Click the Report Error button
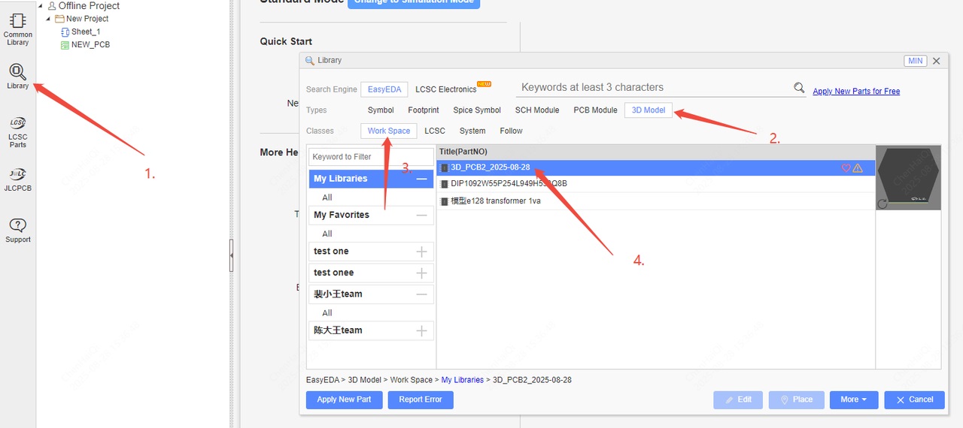The height and width of the screenshot is (428, 963). (x=421, y=399)
